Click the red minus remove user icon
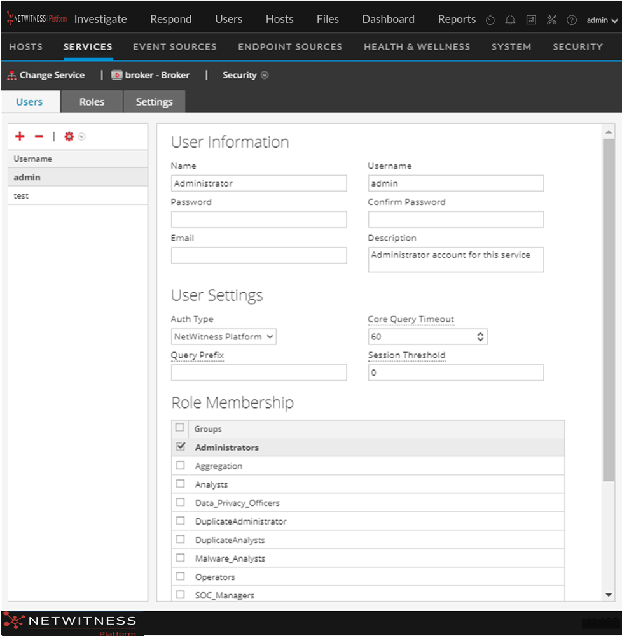Image resolution: width=622 pixels, height=636 pixels. click(39, 137)
